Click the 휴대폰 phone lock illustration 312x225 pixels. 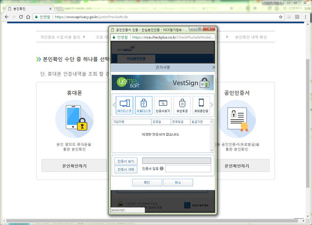(75, 119)
